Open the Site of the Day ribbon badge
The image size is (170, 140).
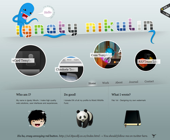(x=165, y=11)
